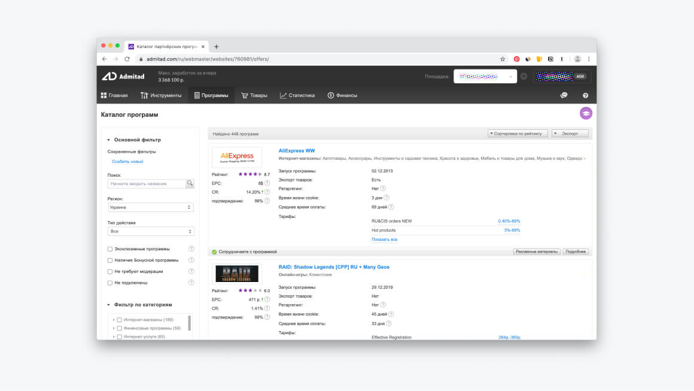Show hint for Не подключены
The width and height of the screenshot is (694, 391).
coord(191,283)
